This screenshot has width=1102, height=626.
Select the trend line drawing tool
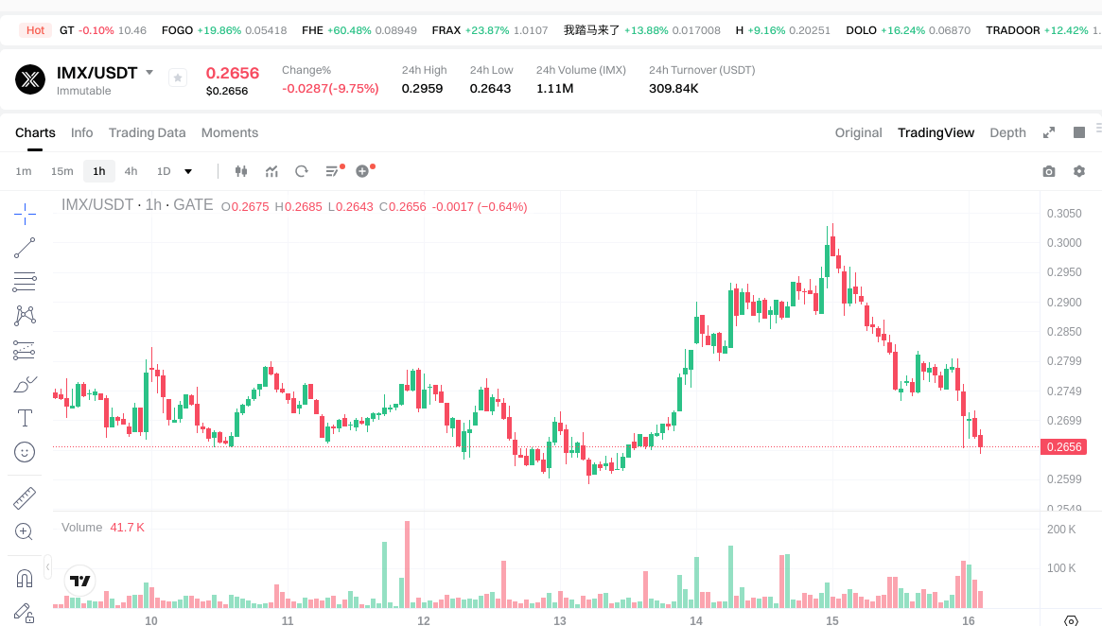click(x=25, y=248)
